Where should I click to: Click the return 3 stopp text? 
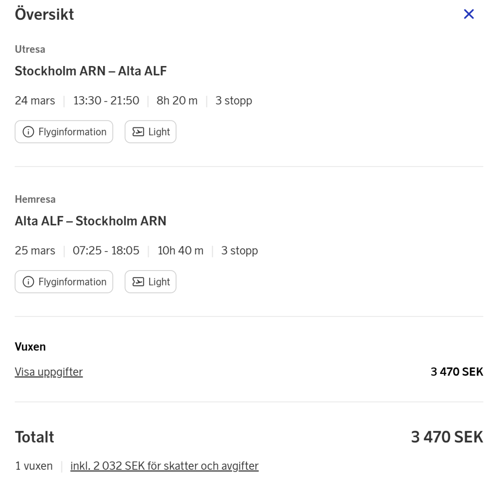(239, 250)
